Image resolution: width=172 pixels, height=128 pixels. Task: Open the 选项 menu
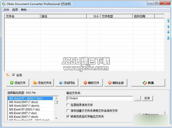tap(15, 10)
